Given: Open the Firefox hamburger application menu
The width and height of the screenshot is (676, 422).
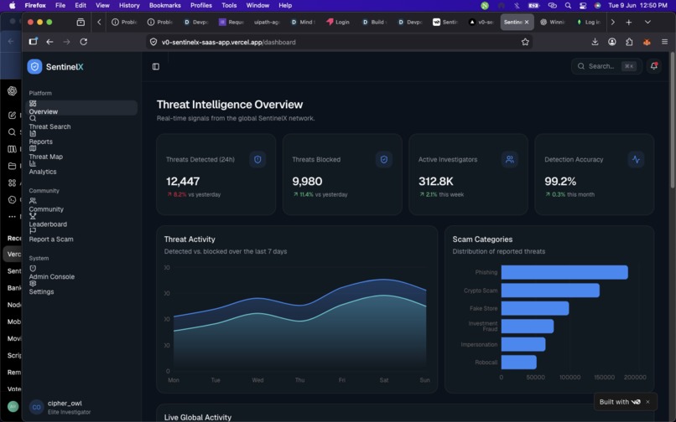Looking at the screenshot, I should 664,42.
